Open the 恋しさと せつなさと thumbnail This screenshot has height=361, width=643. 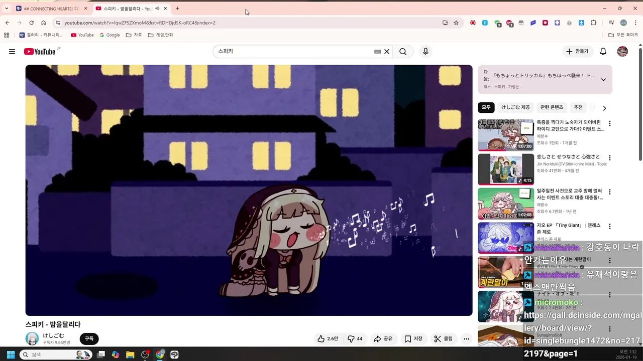point(506,169)
